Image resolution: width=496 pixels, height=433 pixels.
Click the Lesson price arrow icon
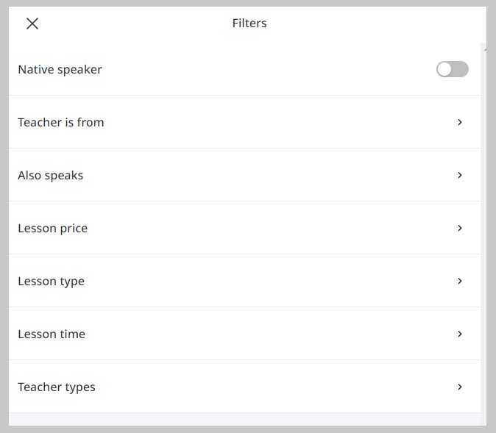pyautogui.click(x=460, y=228)
